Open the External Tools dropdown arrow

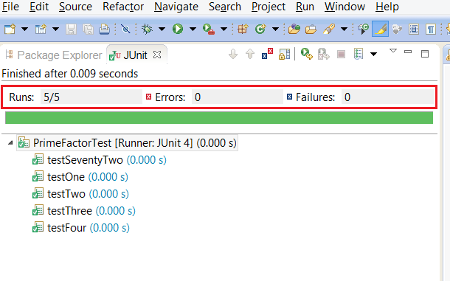224,29
